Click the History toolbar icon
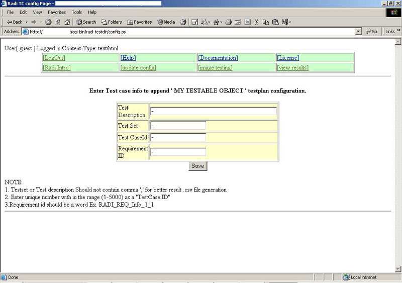Screen dimensions: 402x283 point(183,22)
